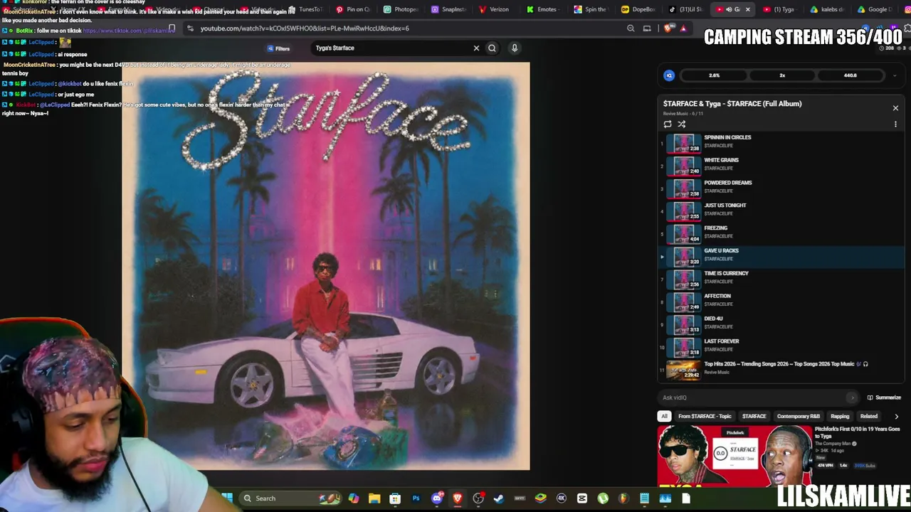Open the TikTok link in chat overlay
This screenshot has width=911, height=512.
[x=128, y=31]
